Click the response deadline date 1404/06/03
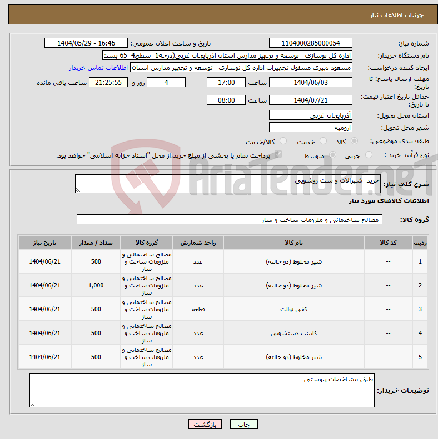This screenshot has width=438, height=439. [x=310, y=83]
